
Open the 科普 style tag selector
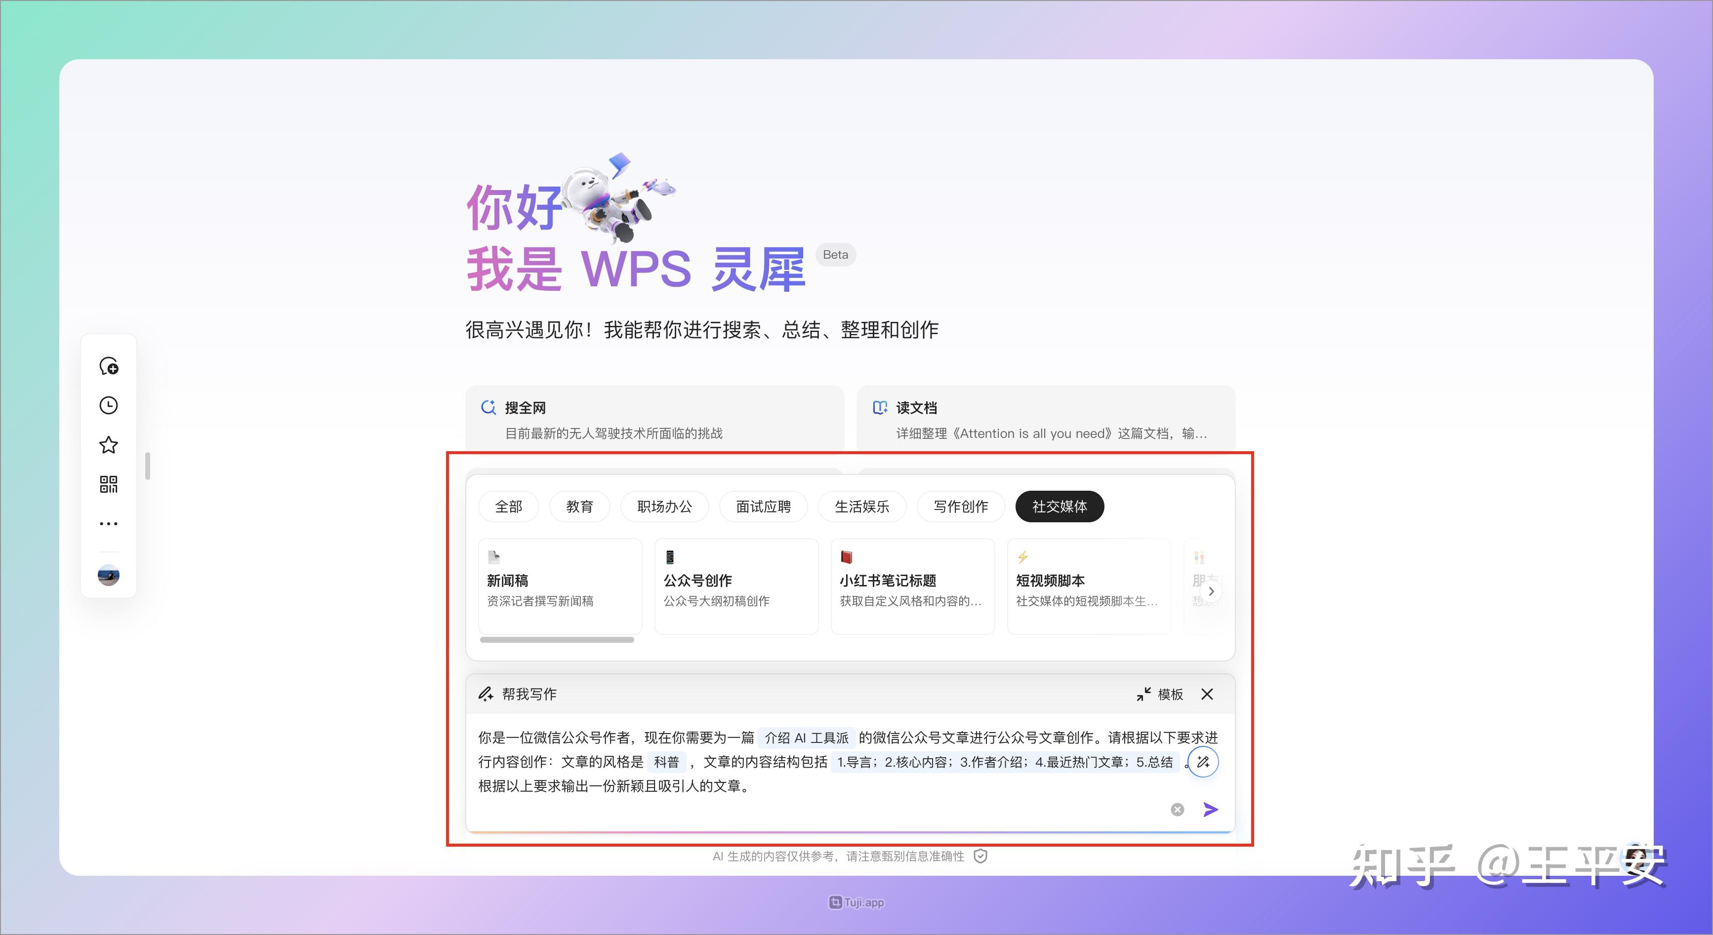667,762
